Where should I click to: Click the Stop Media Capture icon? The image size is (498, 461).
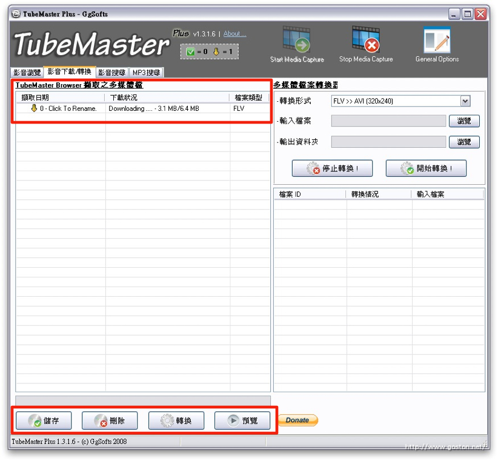coord(366,39)
